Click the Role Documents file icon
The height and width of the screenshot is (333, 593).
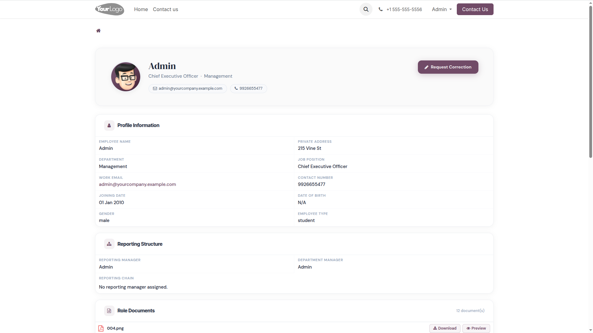109,311
